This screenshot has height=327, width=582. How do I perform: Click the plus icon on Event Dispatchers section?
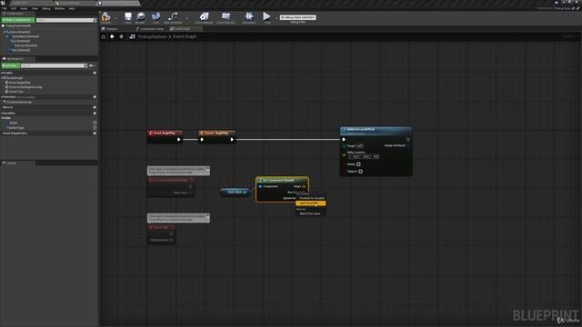point(95,134)
